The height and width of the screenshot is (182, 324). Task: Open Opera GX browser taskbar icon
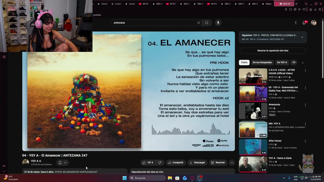pos(192,178)
